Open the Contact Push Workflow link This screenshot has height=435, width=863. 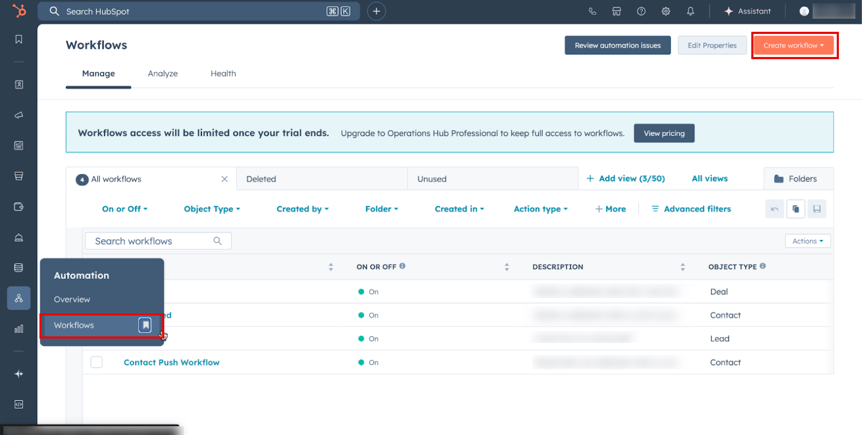[171, 362]
